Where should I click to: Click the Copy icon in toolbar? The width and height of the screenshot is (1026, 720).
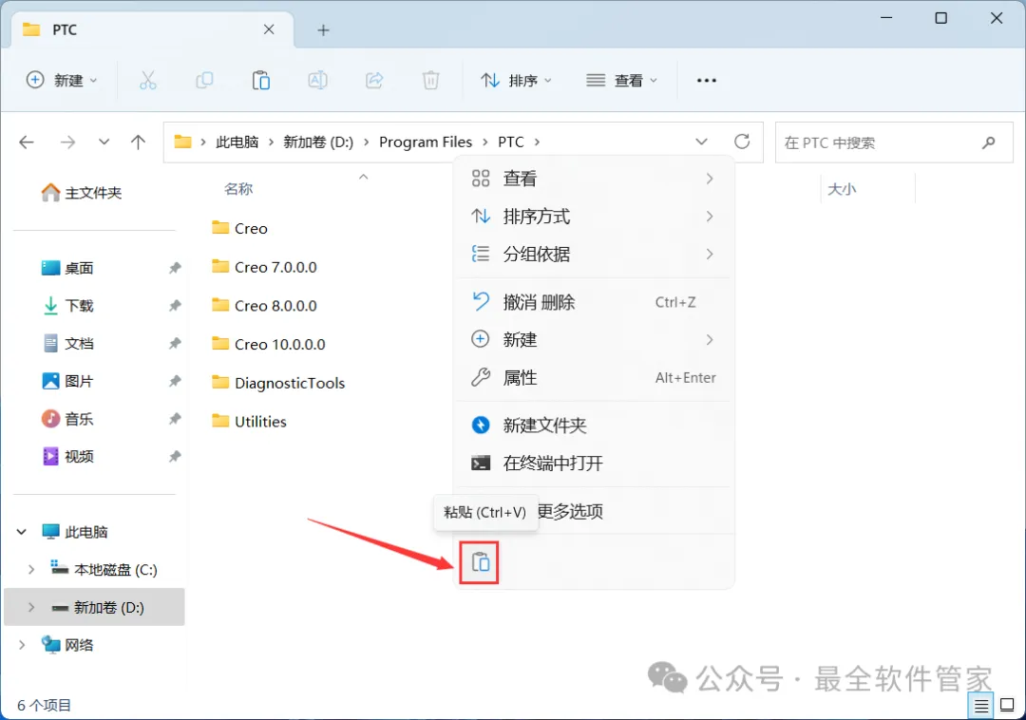pos(204,81)
